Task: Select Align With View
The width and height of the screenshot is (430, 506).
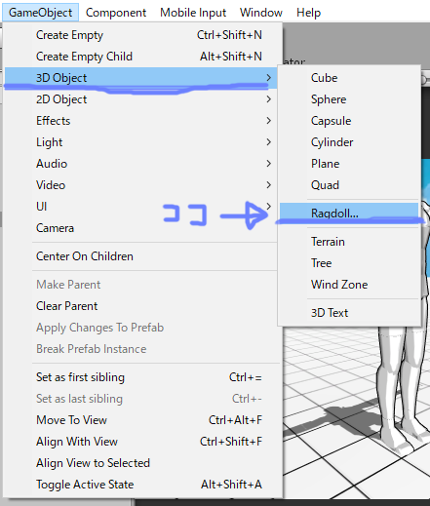Action: [140, 442]
